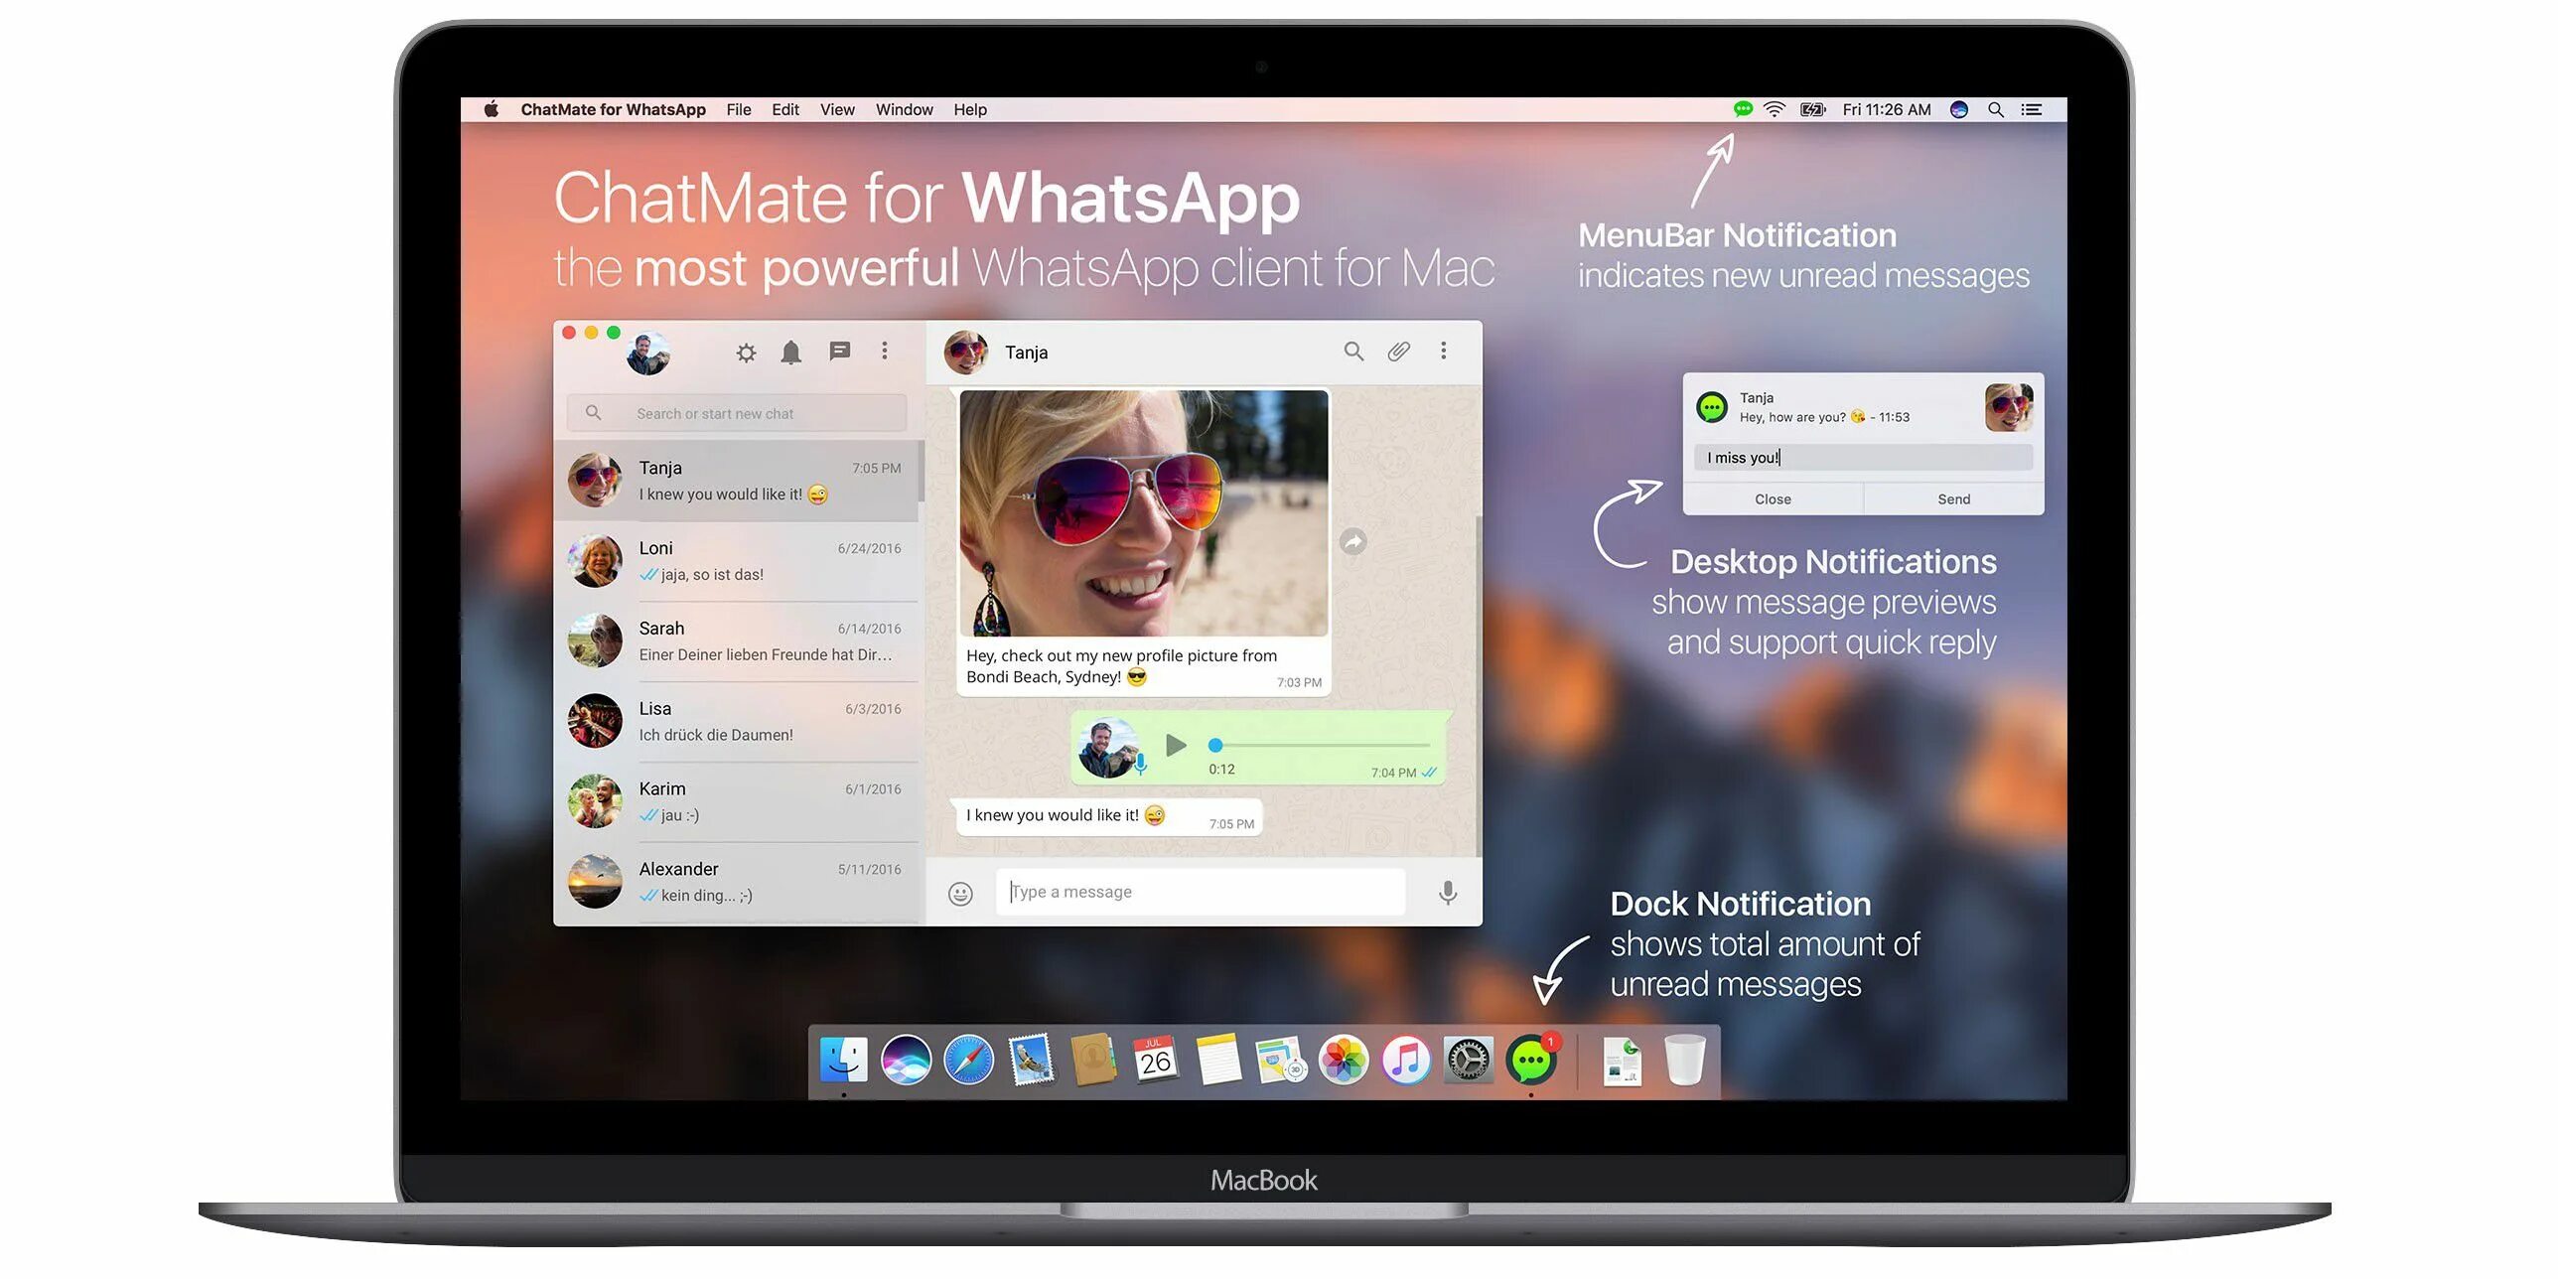The image size is (2558, 1279).
Task: Open the emoji picker smiley
Action: (960, 894)
